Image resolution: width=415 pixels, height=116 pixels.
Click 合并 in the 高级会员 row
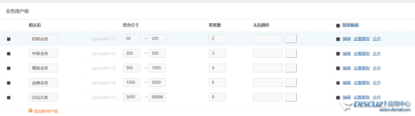click(x=376, y=68)
